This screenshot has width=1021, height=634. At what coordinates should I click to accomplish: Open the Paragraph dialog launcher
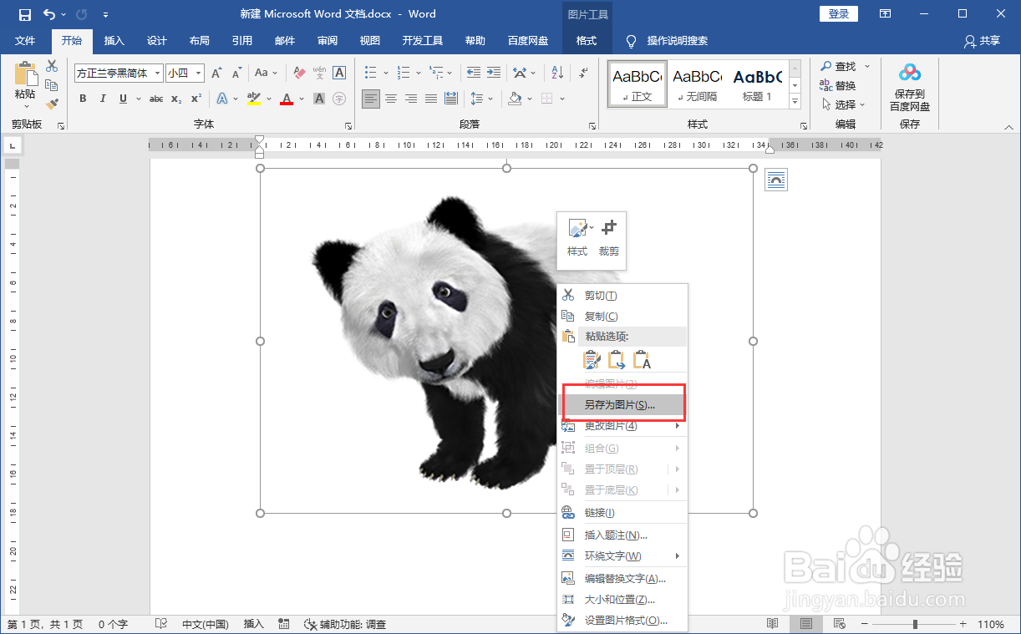pos(592,125)
